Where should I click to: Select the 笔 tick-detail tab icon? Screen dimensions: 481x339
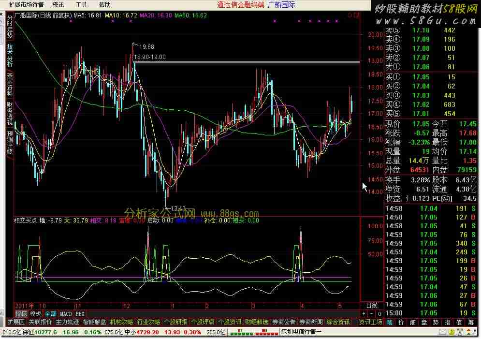coord(389,322)
